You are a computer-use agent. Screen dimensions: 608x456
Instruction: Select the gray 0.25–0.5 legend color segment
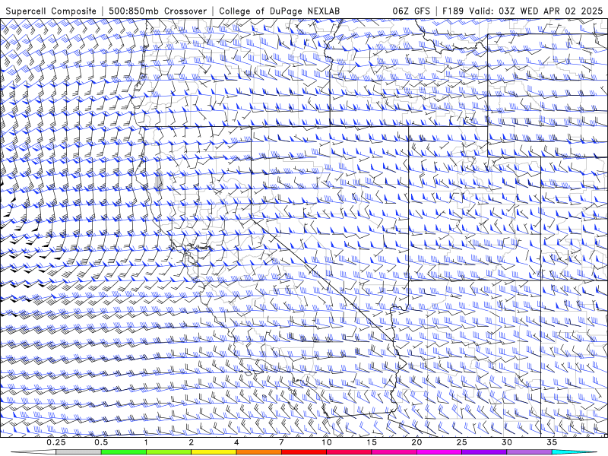(78, 452)
